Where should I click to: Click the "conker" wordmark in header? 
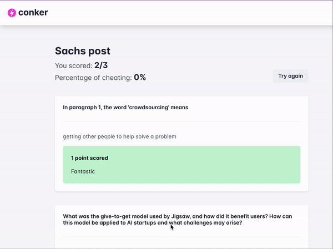(33, 13)
